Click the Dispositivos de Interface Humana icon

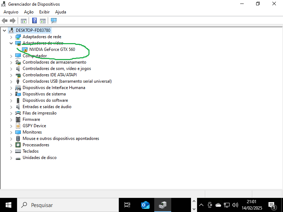[18, 88]
